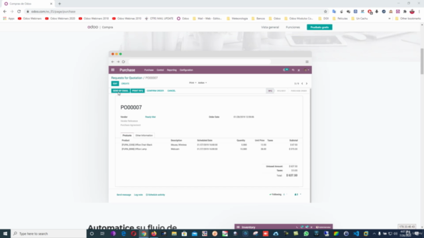Open a new browser tab with plus
The image size is (424, 238).
coord(60,4)
